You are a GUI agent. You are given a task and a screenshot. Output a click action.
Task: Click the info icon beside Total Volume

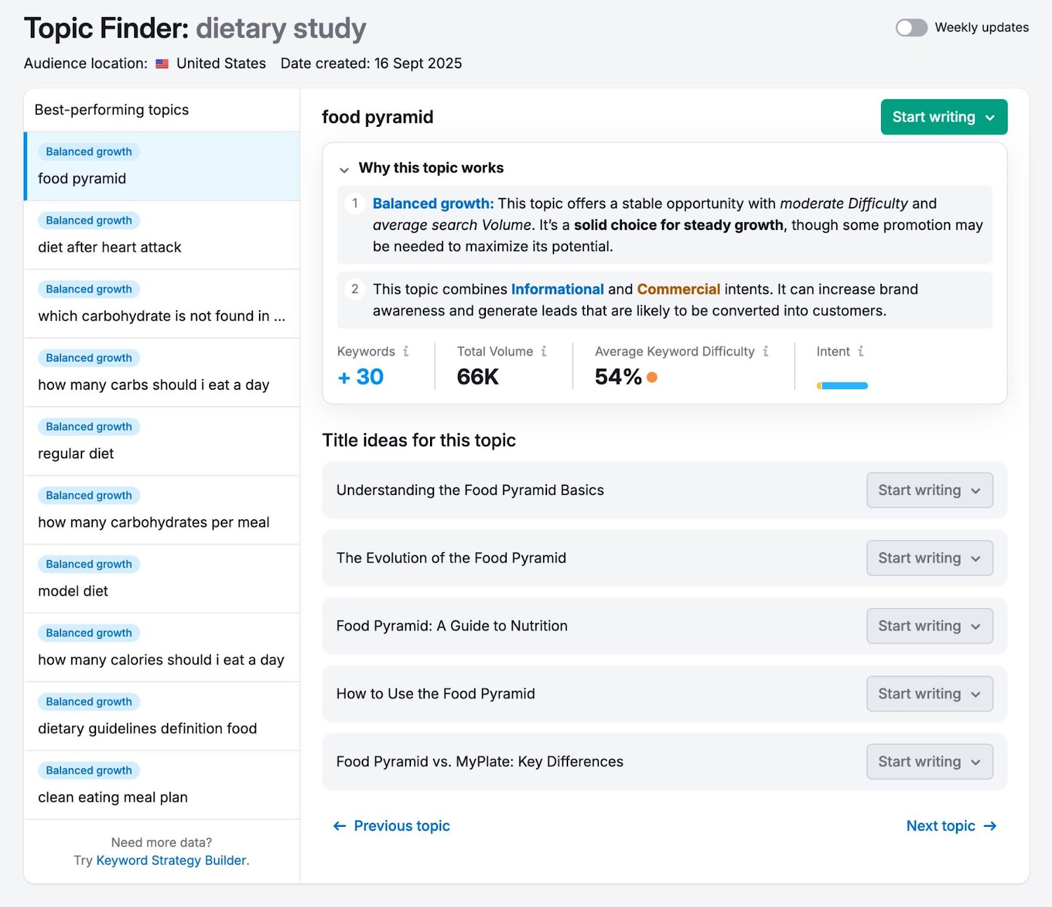544,352
